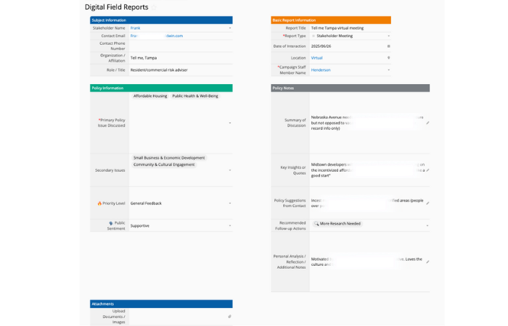Click the paperclip icon to upload documents
Viewport: 508px width, 326px height.
coord(229,317)
